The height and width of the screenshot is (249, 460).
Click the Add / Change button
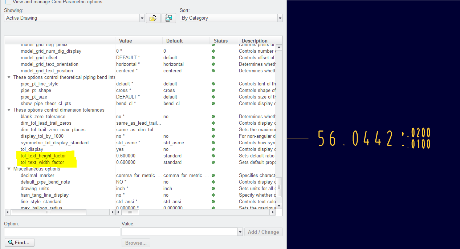pos(264,232)
